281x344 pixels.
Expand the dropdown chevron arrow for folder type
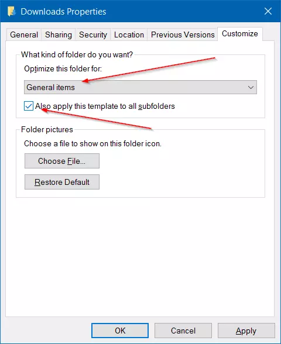point(251,88)
